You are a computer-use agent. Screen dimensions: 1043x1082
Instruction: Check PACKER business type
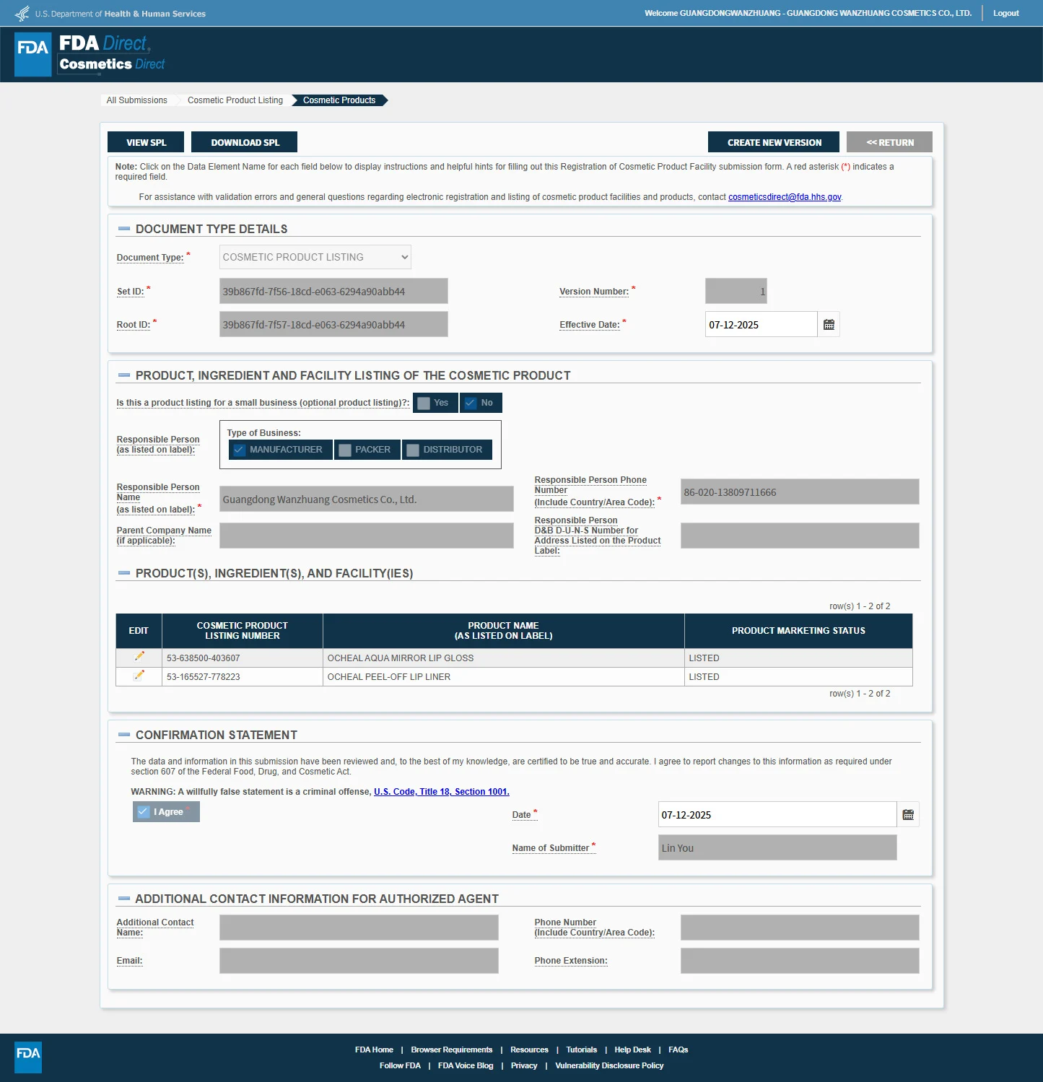367,450
